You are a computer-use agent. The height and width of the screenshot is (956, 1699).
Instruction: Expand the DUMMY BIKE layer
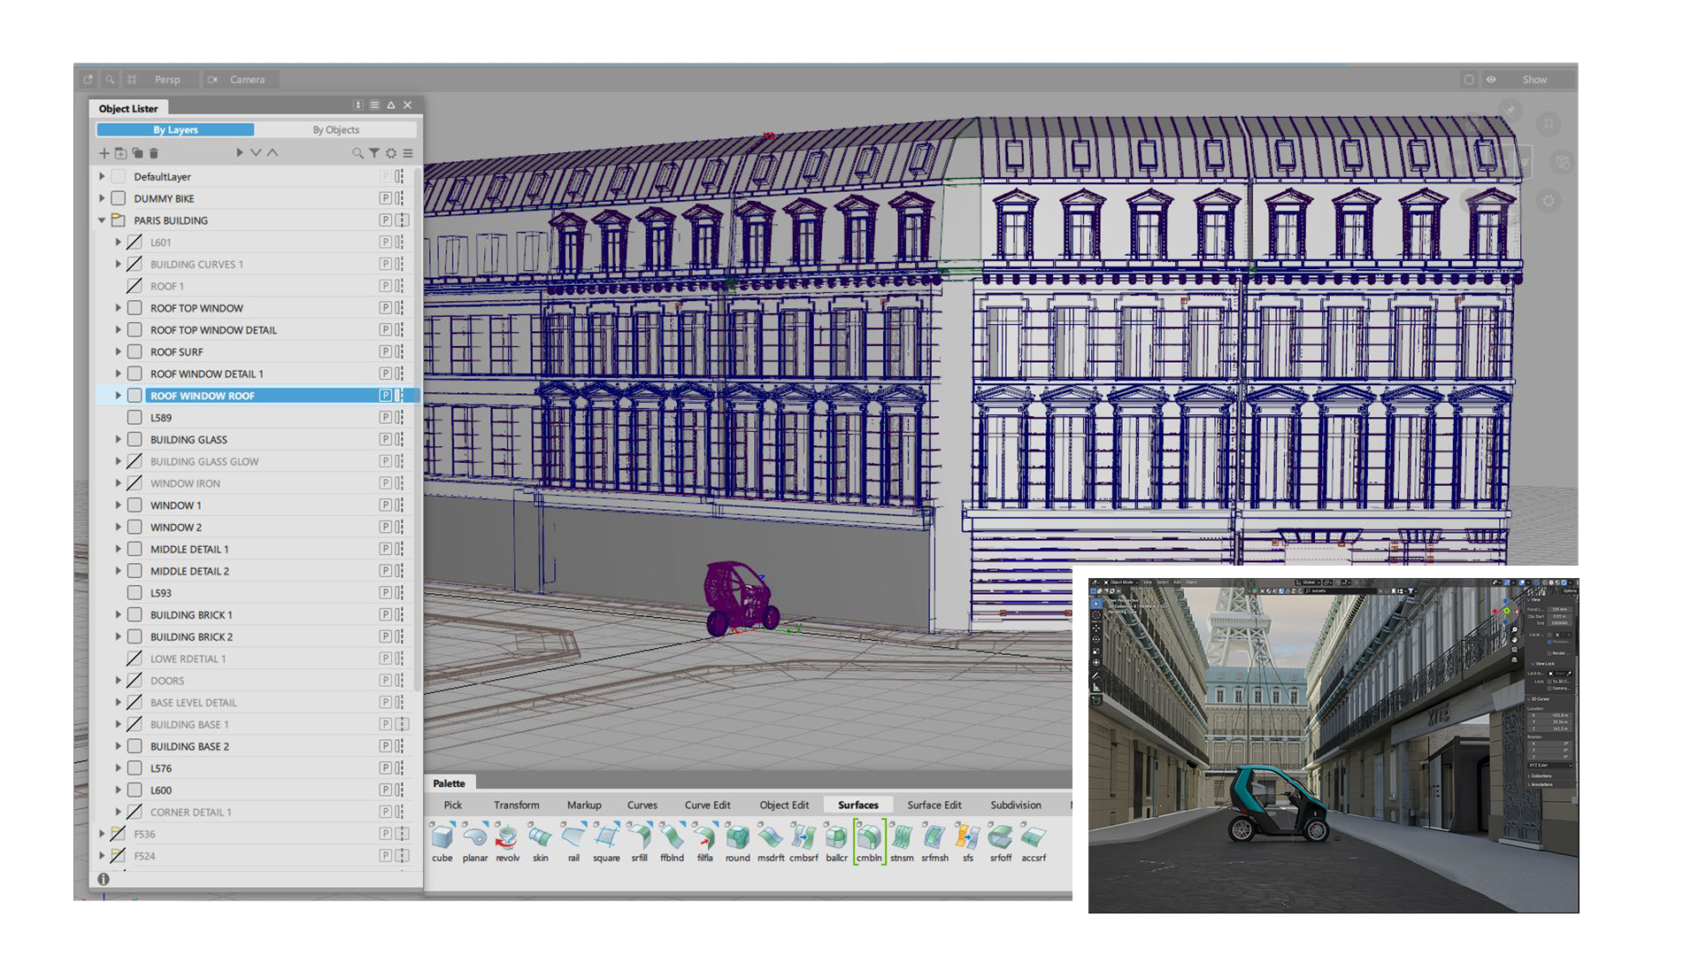point(102,198)
